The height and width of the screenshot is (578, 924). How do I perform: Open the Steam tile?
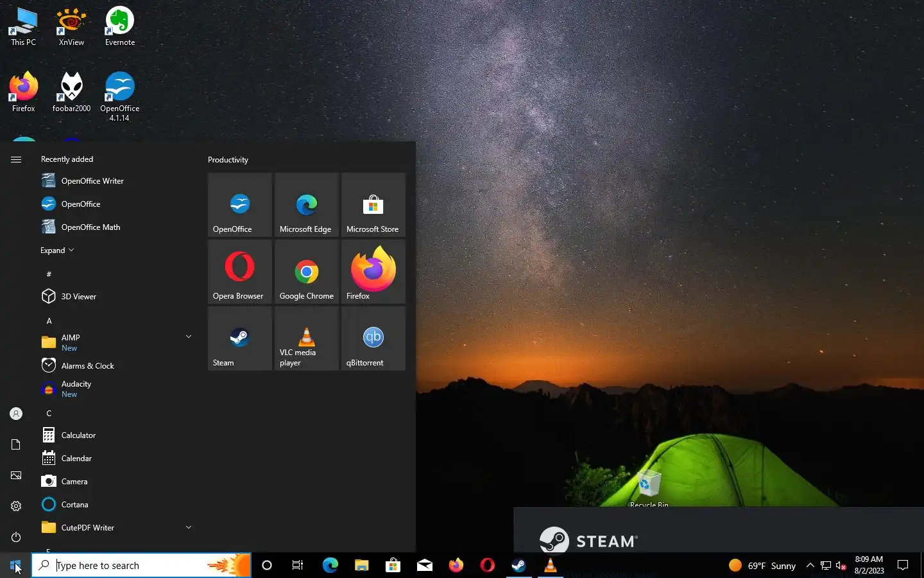pos(240,338)
